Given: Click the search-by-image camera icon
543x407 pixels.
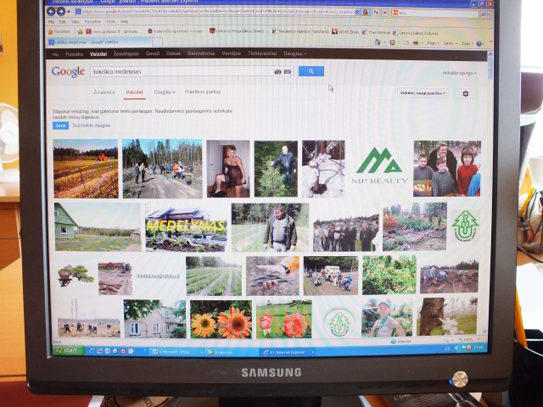Looking at the screenshot, I should point(277,71).
